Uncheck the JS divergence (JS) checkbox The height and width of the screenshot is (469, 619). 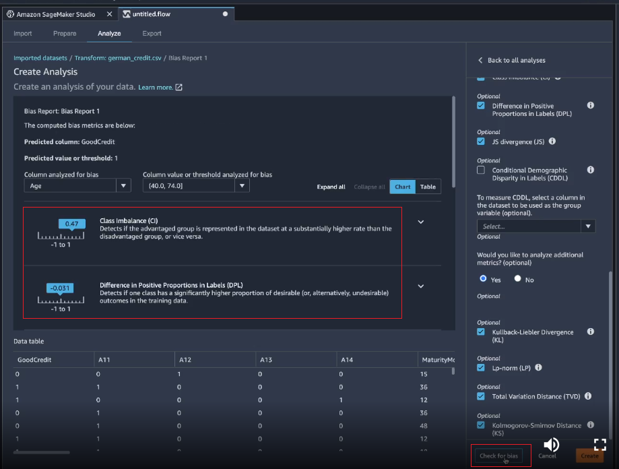(481, 142)
